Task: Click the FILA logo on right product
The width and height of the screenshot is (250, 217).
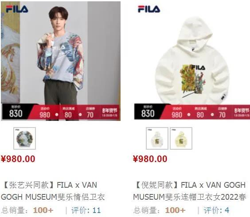Action: pyautogui.click(x=149, y=9)
